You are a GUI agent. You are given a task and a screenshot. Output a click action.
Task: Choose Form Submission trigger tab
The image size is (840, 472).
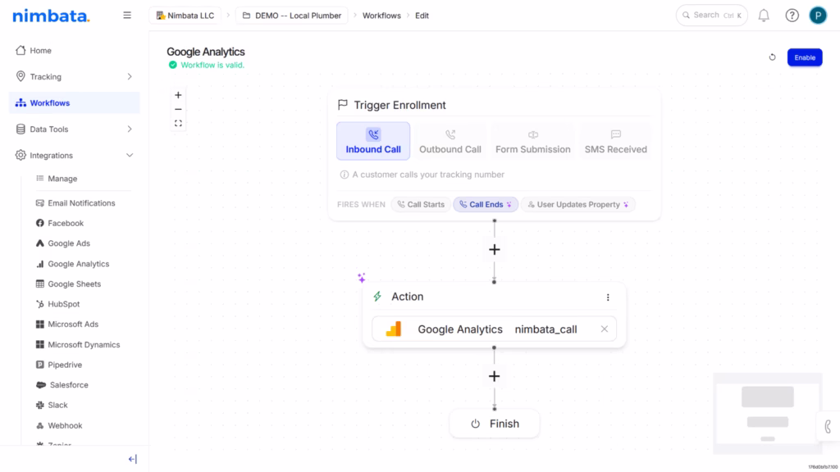(532, 141)
